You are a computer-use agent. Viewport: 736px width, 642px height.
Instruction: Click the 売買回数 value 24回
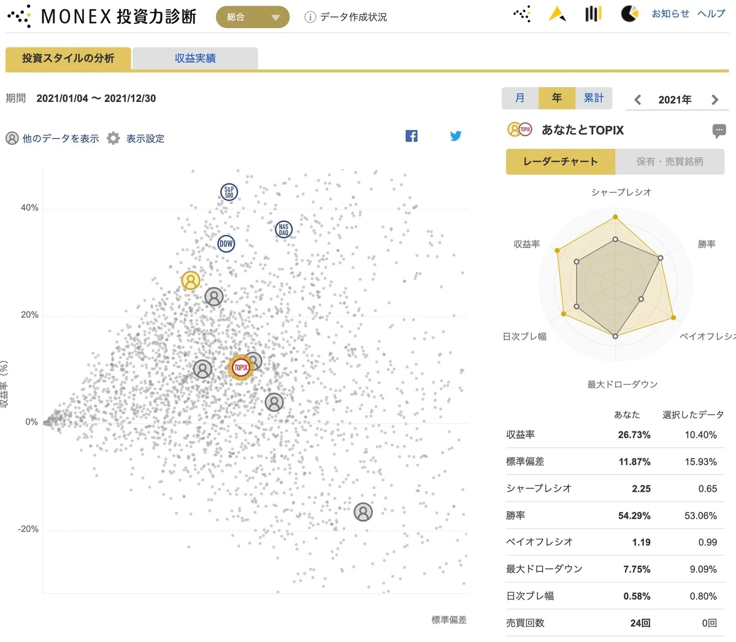[640, 623]
